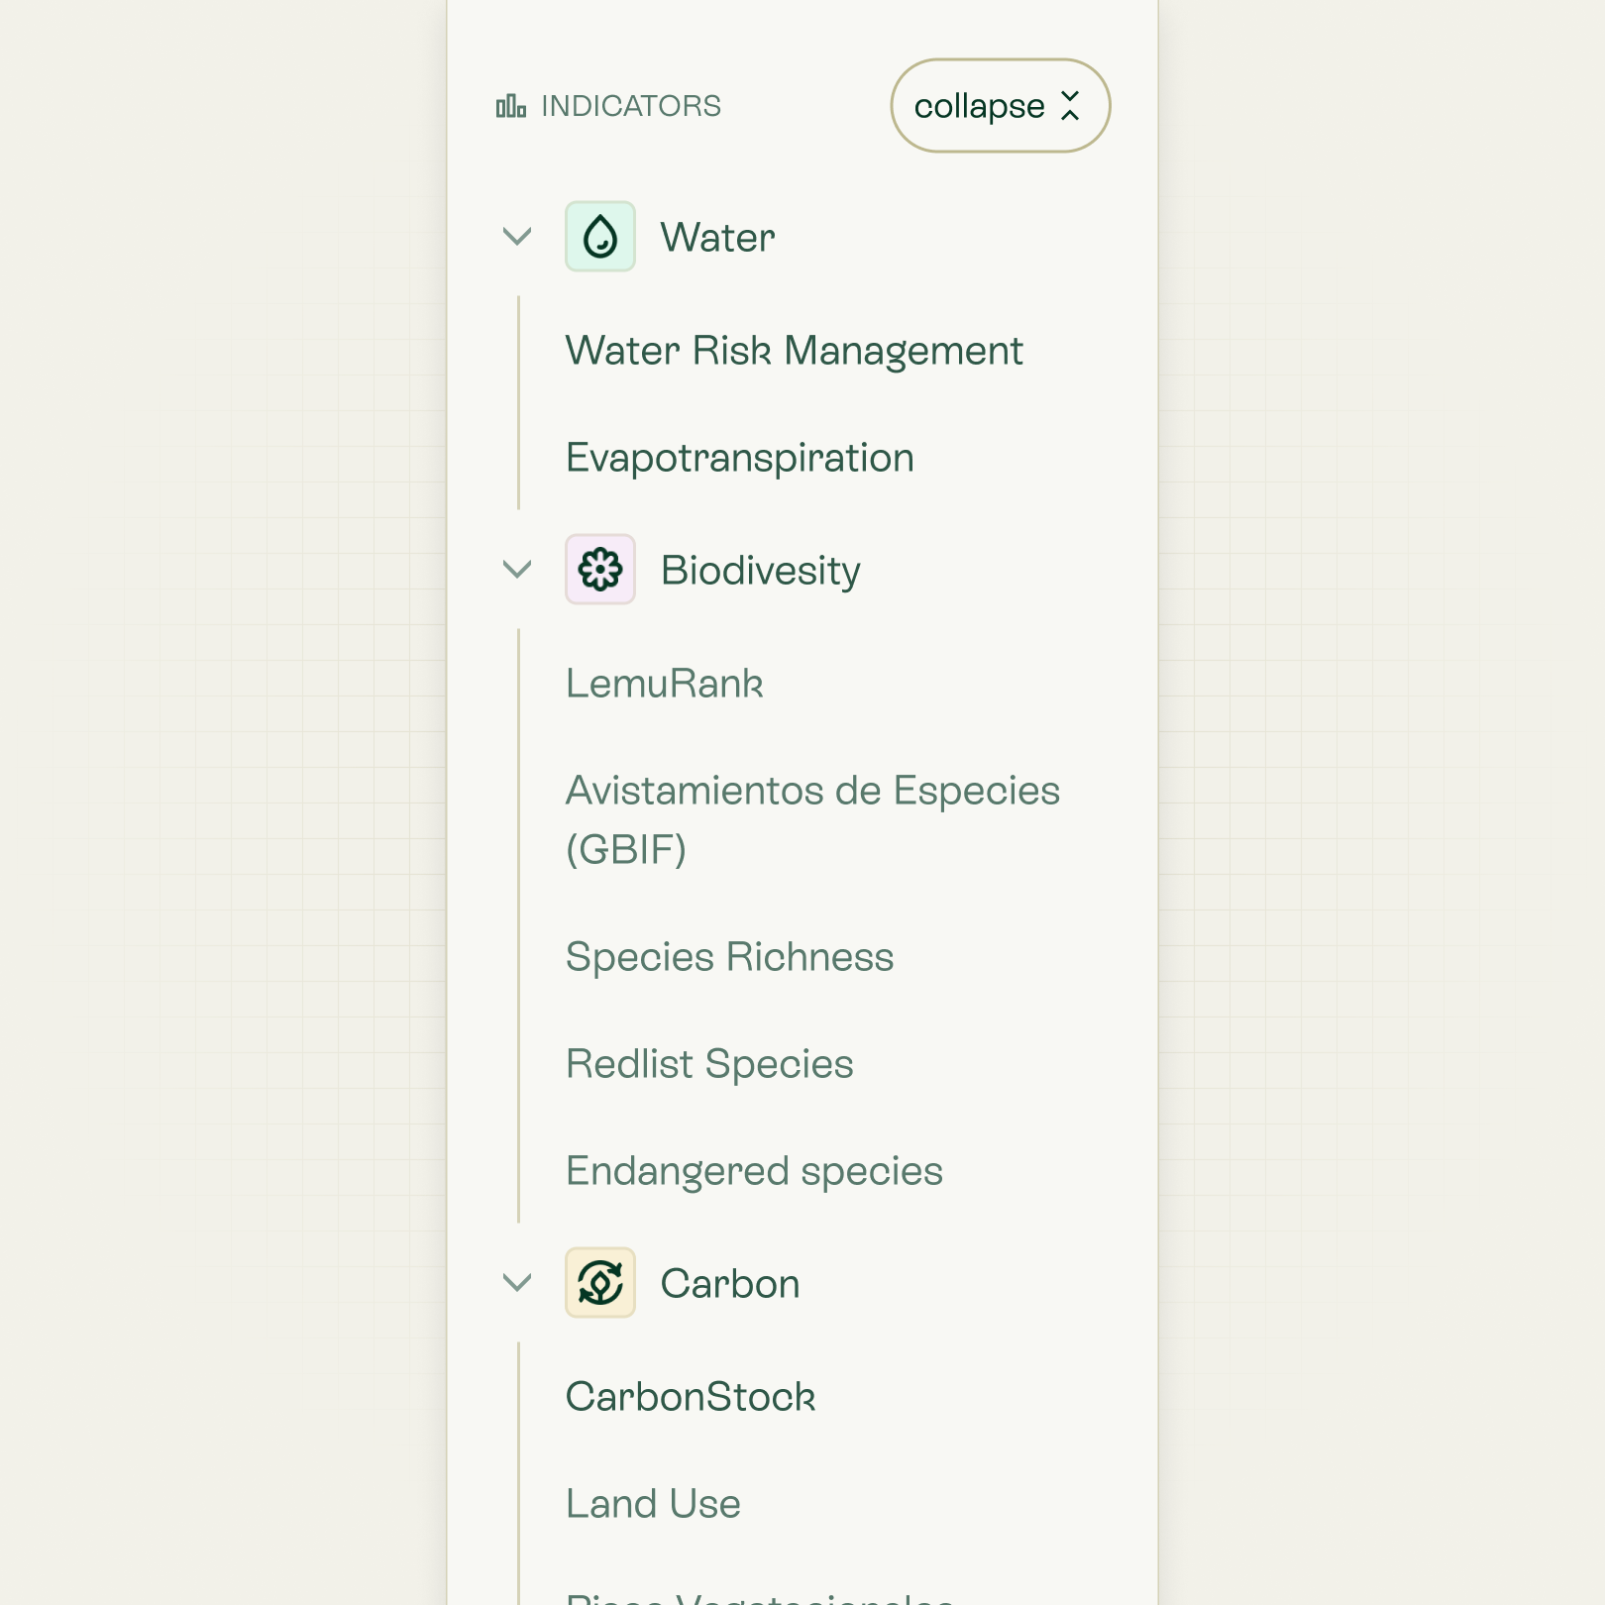This screenshot has width=1605, height=1605.
Task: Open Species Richness indicator
Action: 730,957
